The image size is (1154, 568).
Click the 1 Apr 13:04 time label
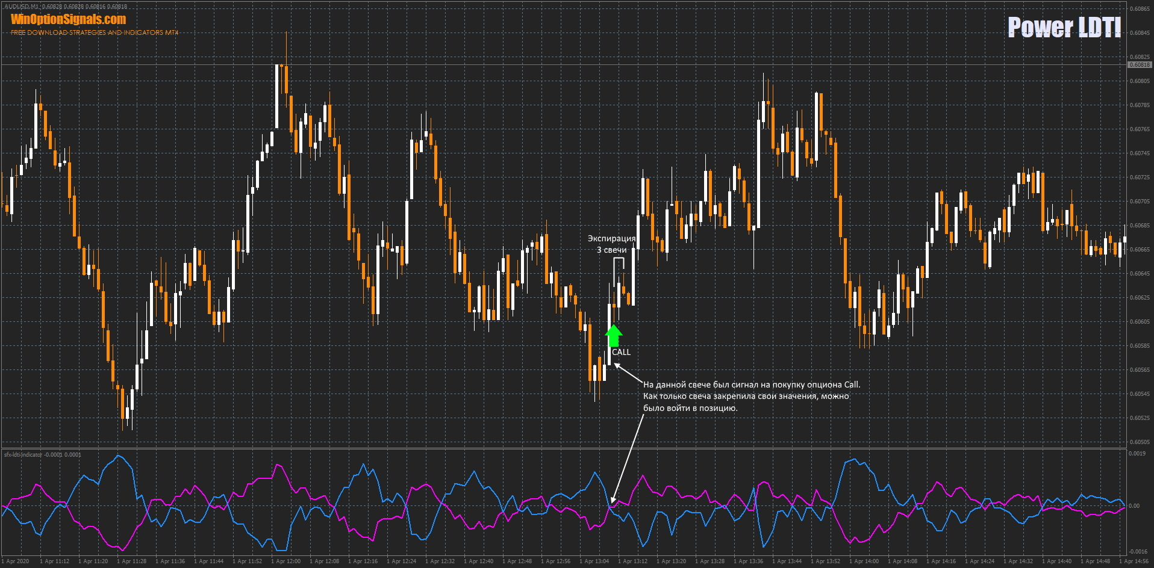(595, 561)
